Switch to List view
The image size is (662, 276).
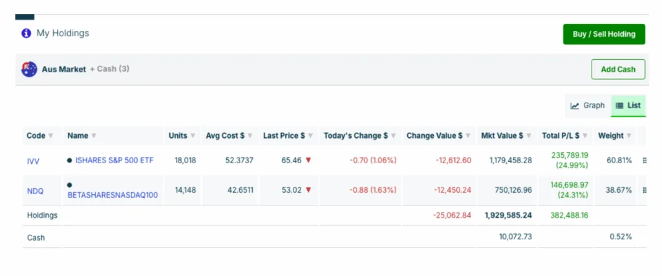tap(628, 106)
